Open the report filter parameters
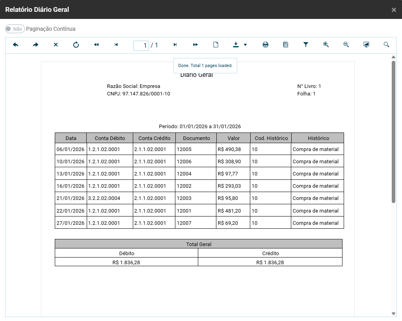 tap(306, 45)
